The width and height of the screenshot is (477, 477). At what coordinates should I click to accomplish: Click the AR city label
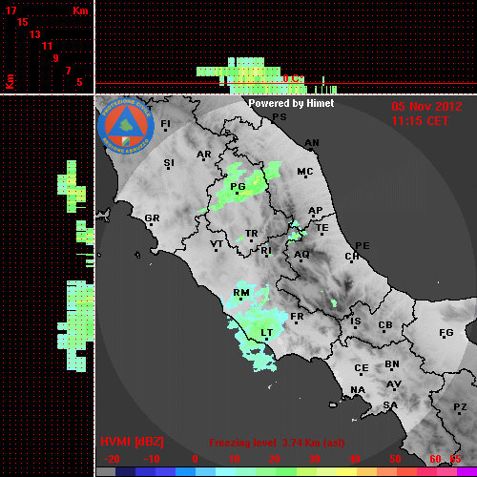[204, 155]
